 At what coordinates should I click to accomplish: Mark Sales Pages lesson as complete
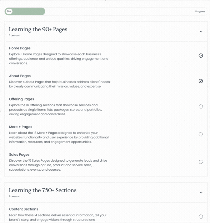(201, 162)
